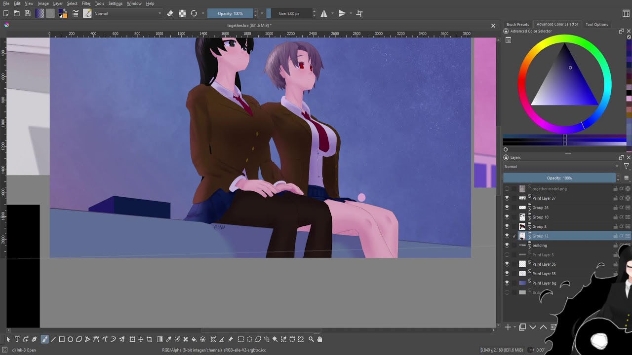Save the document with the floppy icon
632x355 pixels.
[28, 14]
